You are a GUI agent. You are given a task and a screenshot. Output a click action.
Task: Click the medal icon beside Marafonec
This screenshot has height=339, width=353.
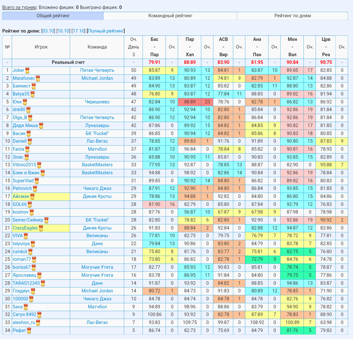[38, 79]
